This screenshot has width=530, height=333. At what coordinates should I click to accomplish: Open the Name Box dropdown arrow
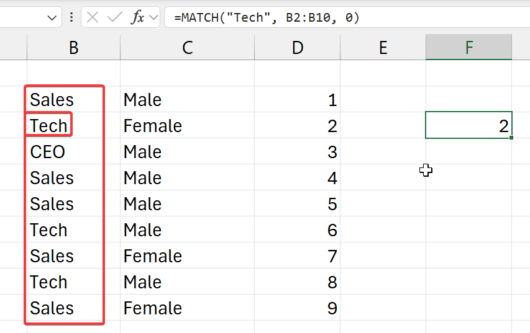tap(52, 18)
